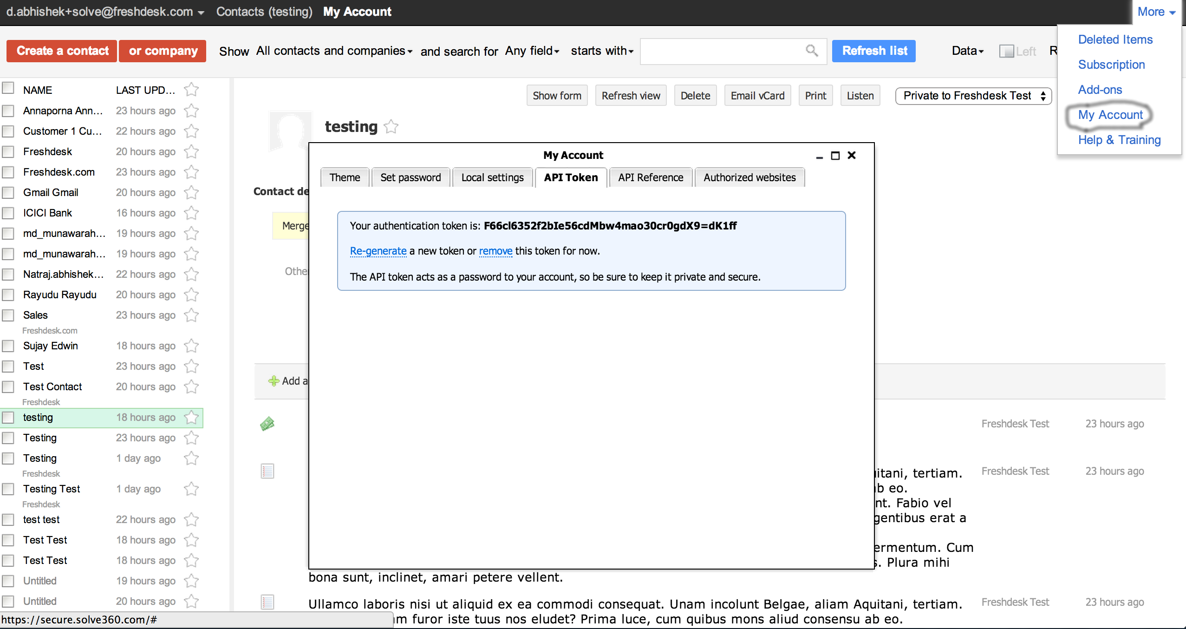Click the Re-generate token link
This screenshot has height=629, width=1186.
pyautogui.click(x=378, y=251)
